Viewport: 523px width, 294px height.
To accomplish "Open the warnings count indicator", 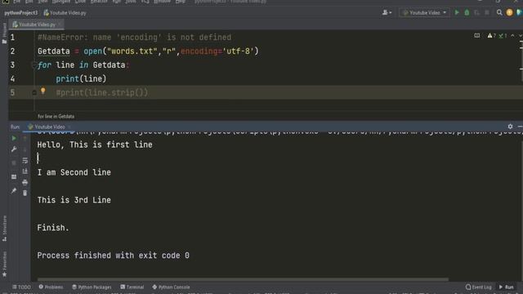I will click(492, 36).
